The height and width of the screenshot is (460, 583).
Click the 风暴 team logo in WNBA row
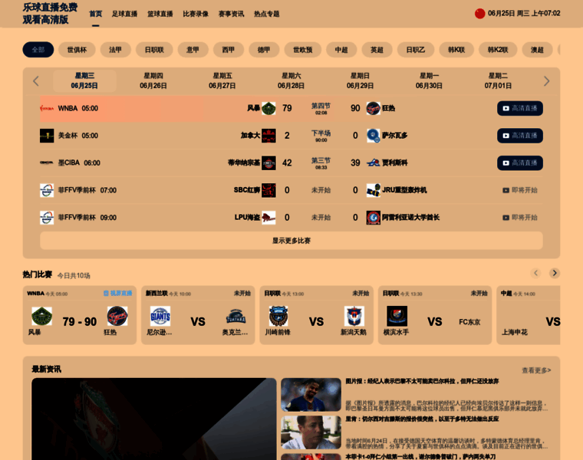268,108
